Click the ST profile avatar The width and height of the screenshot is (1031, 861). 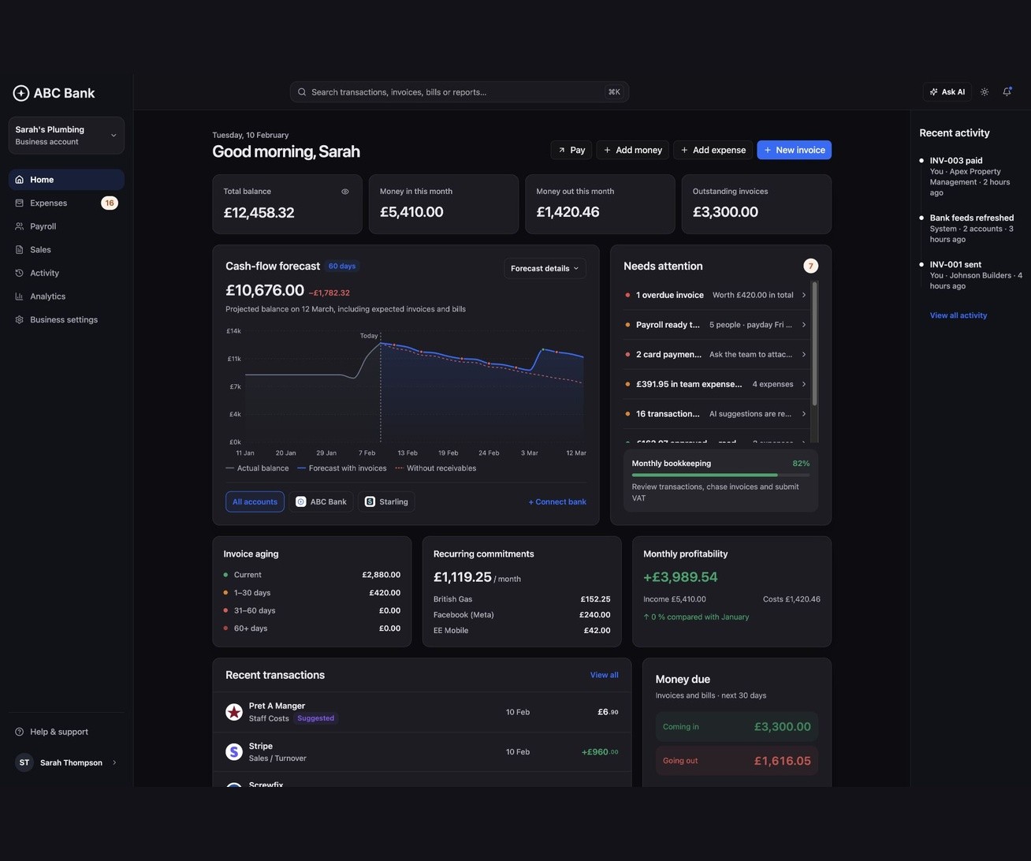coord(24,762)
